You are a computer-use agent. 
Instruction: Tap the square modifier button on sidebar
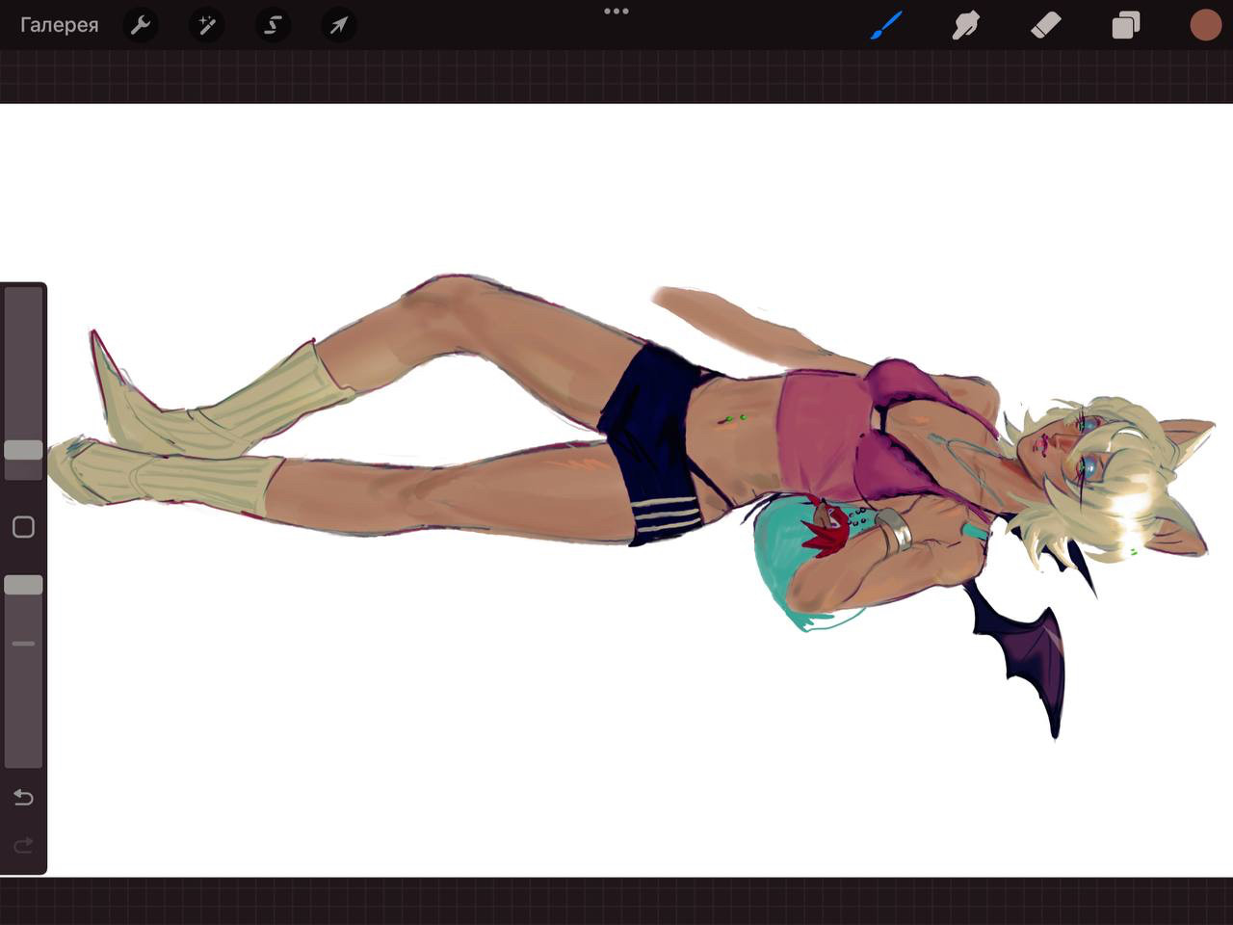click(x=23, y=527)
